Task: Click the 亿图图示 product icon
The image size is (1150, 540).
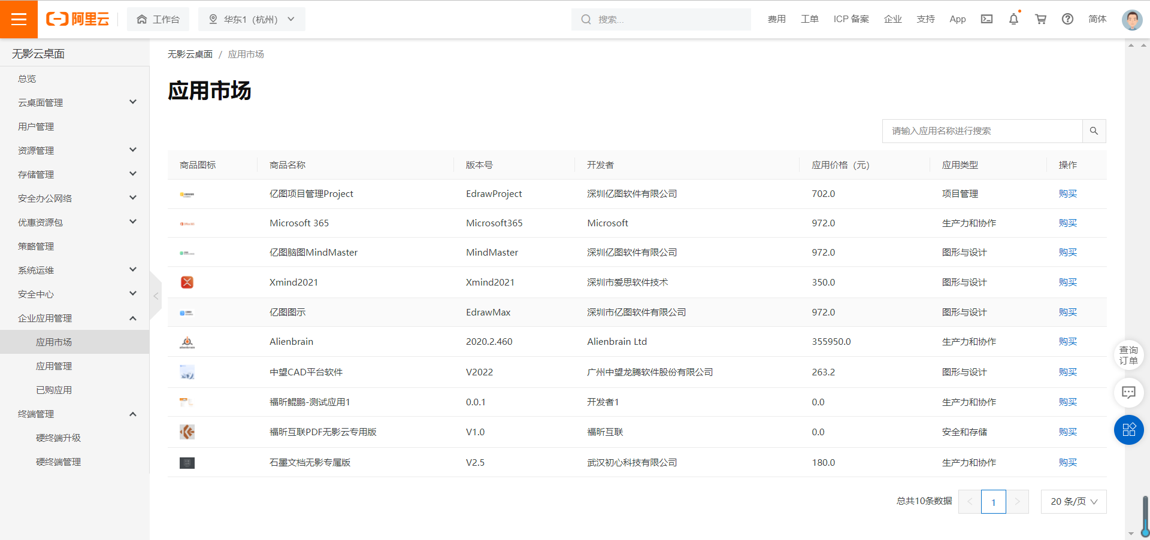Action: 187,313
